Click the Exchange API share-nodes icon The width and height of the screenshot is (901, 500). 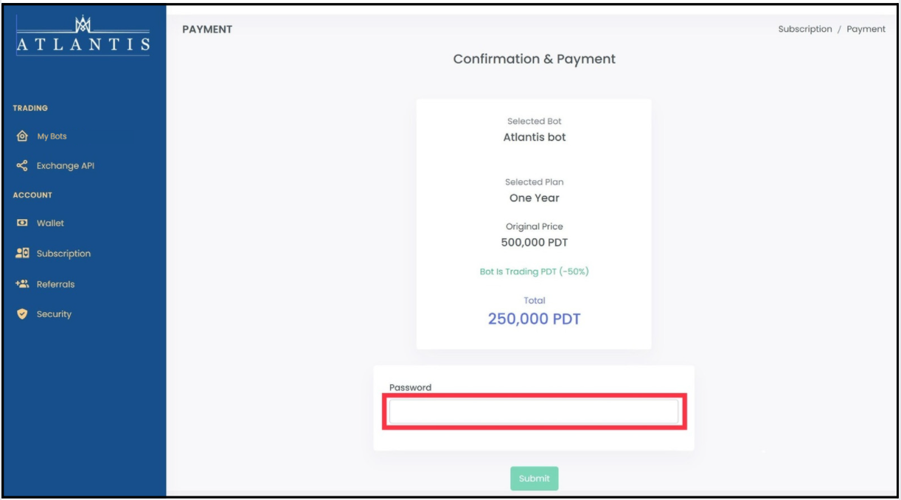22,166
